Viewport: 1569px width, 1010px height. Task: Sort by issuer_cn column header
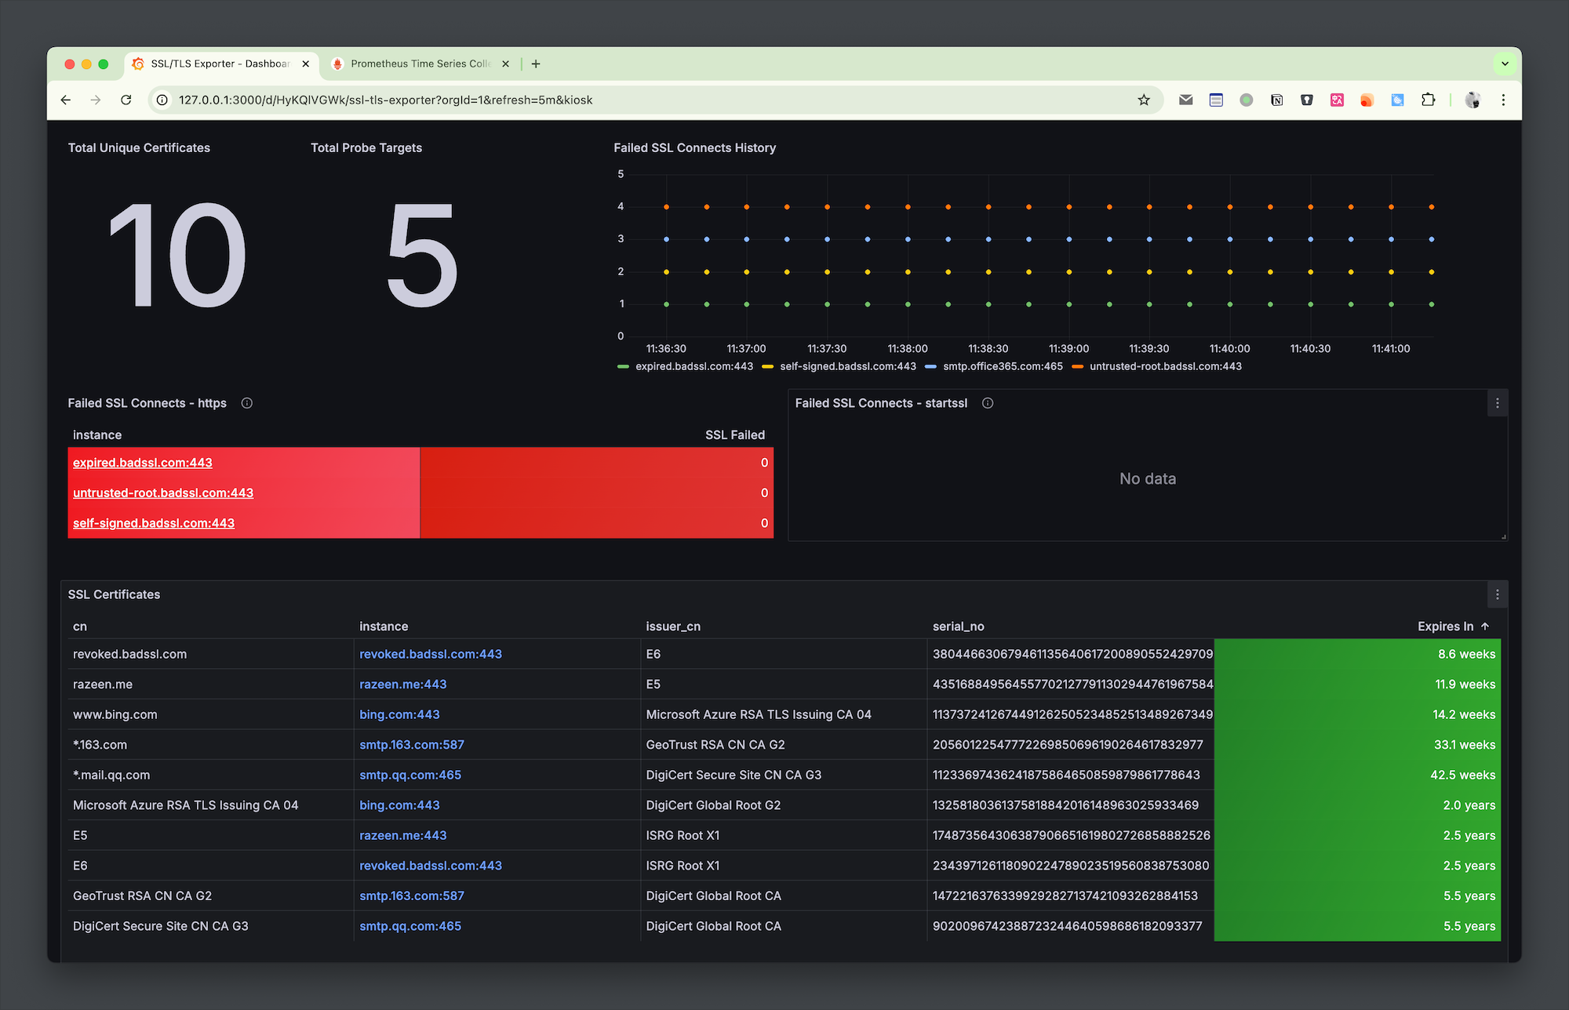point(673,626)
